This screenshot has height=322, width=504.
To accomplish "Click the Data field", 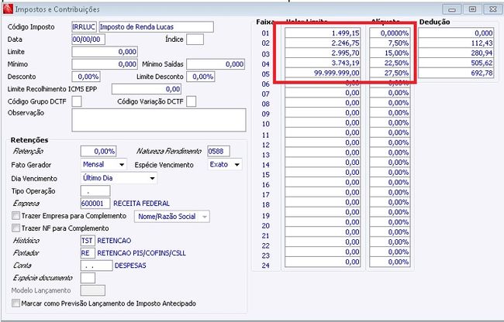I will coord(88,39).
